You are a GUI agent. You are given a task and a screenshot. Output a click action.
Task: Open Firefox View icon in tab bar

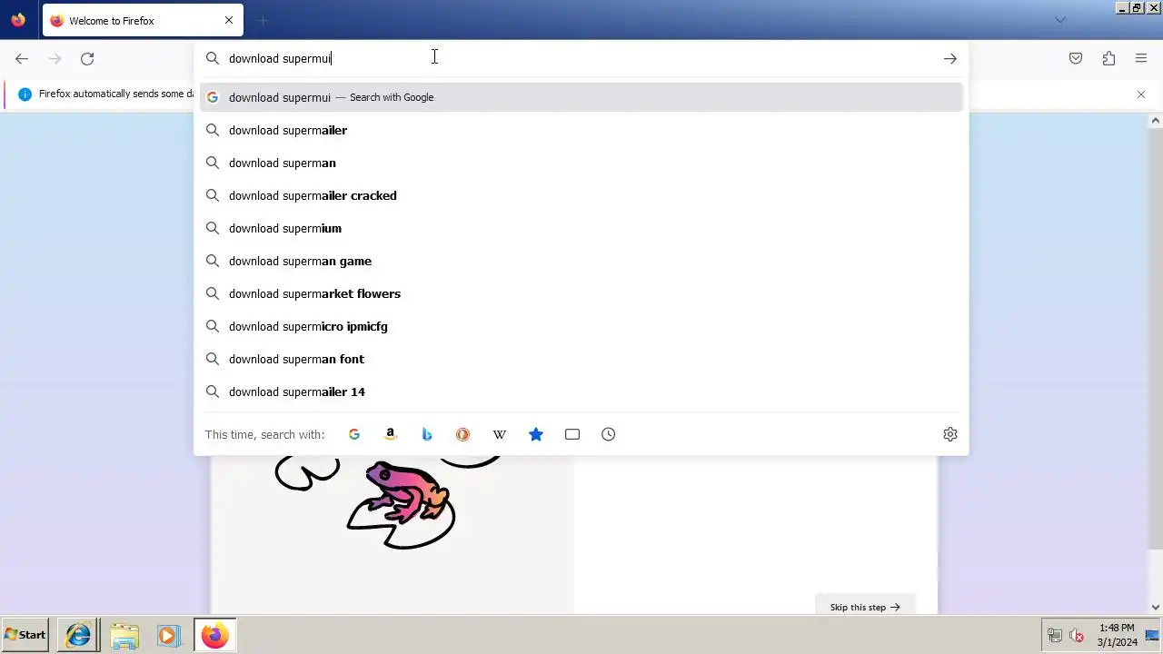point(18,20)
